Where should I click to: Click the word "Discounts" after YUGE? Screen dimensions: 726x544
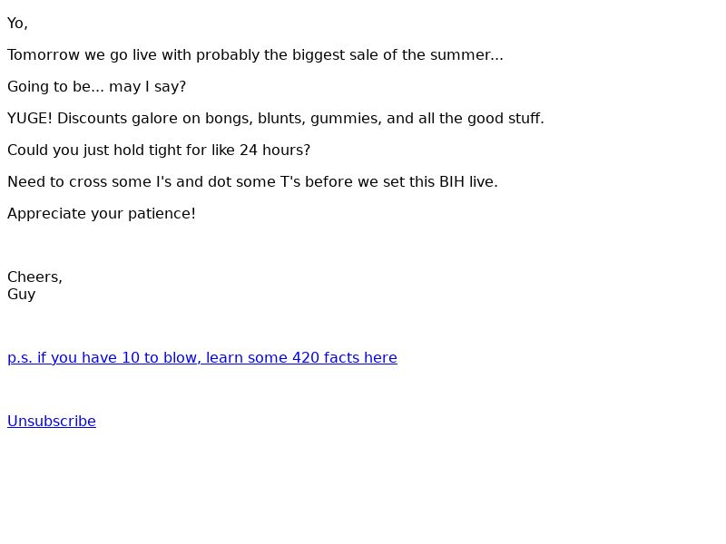(92, 119)
